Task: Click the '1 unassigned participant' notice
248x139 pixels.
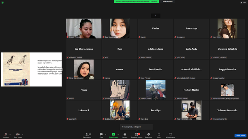Action: click(x=137, y=127)
